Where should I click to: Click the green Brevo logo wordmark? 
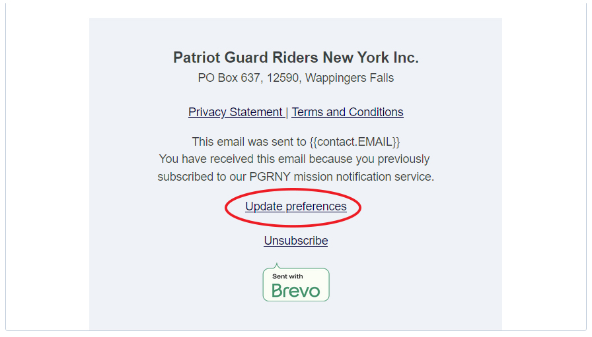295,290
